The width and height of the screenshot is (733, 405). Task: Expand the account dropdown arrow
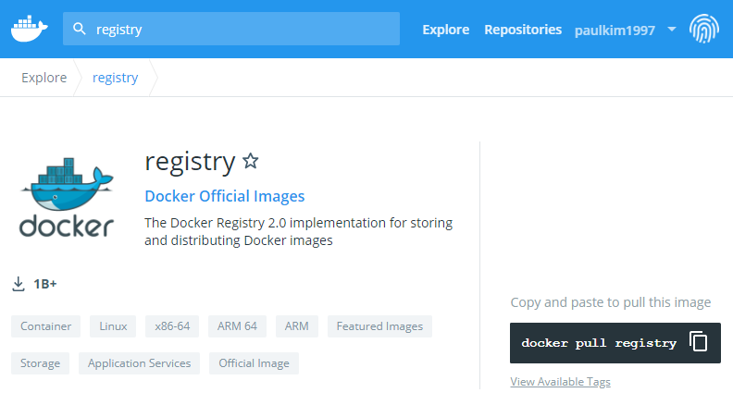[672, 29]
